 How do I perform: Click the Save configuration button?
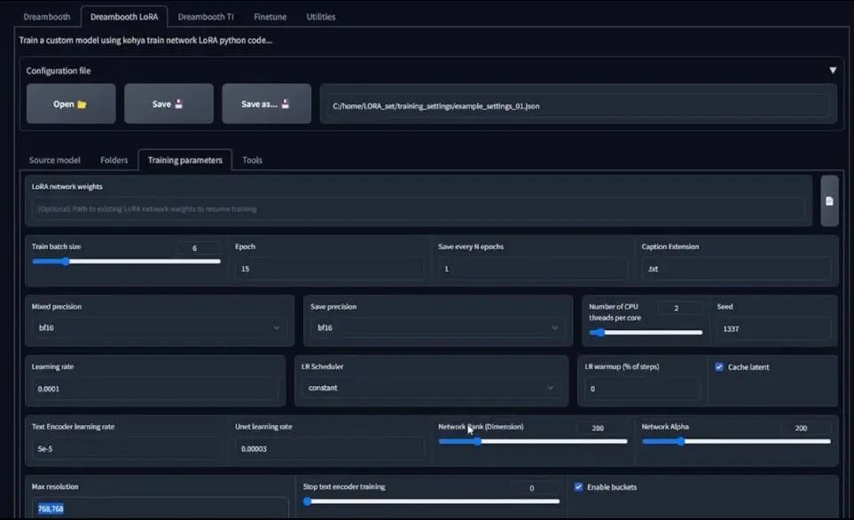tap(168, 104)
